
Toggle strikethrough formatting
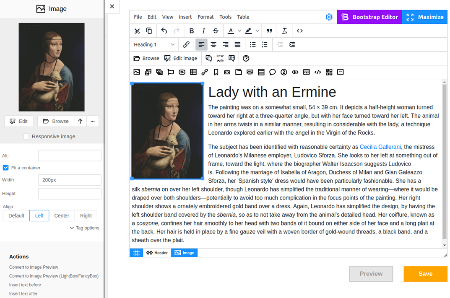[x=216, y=31]
